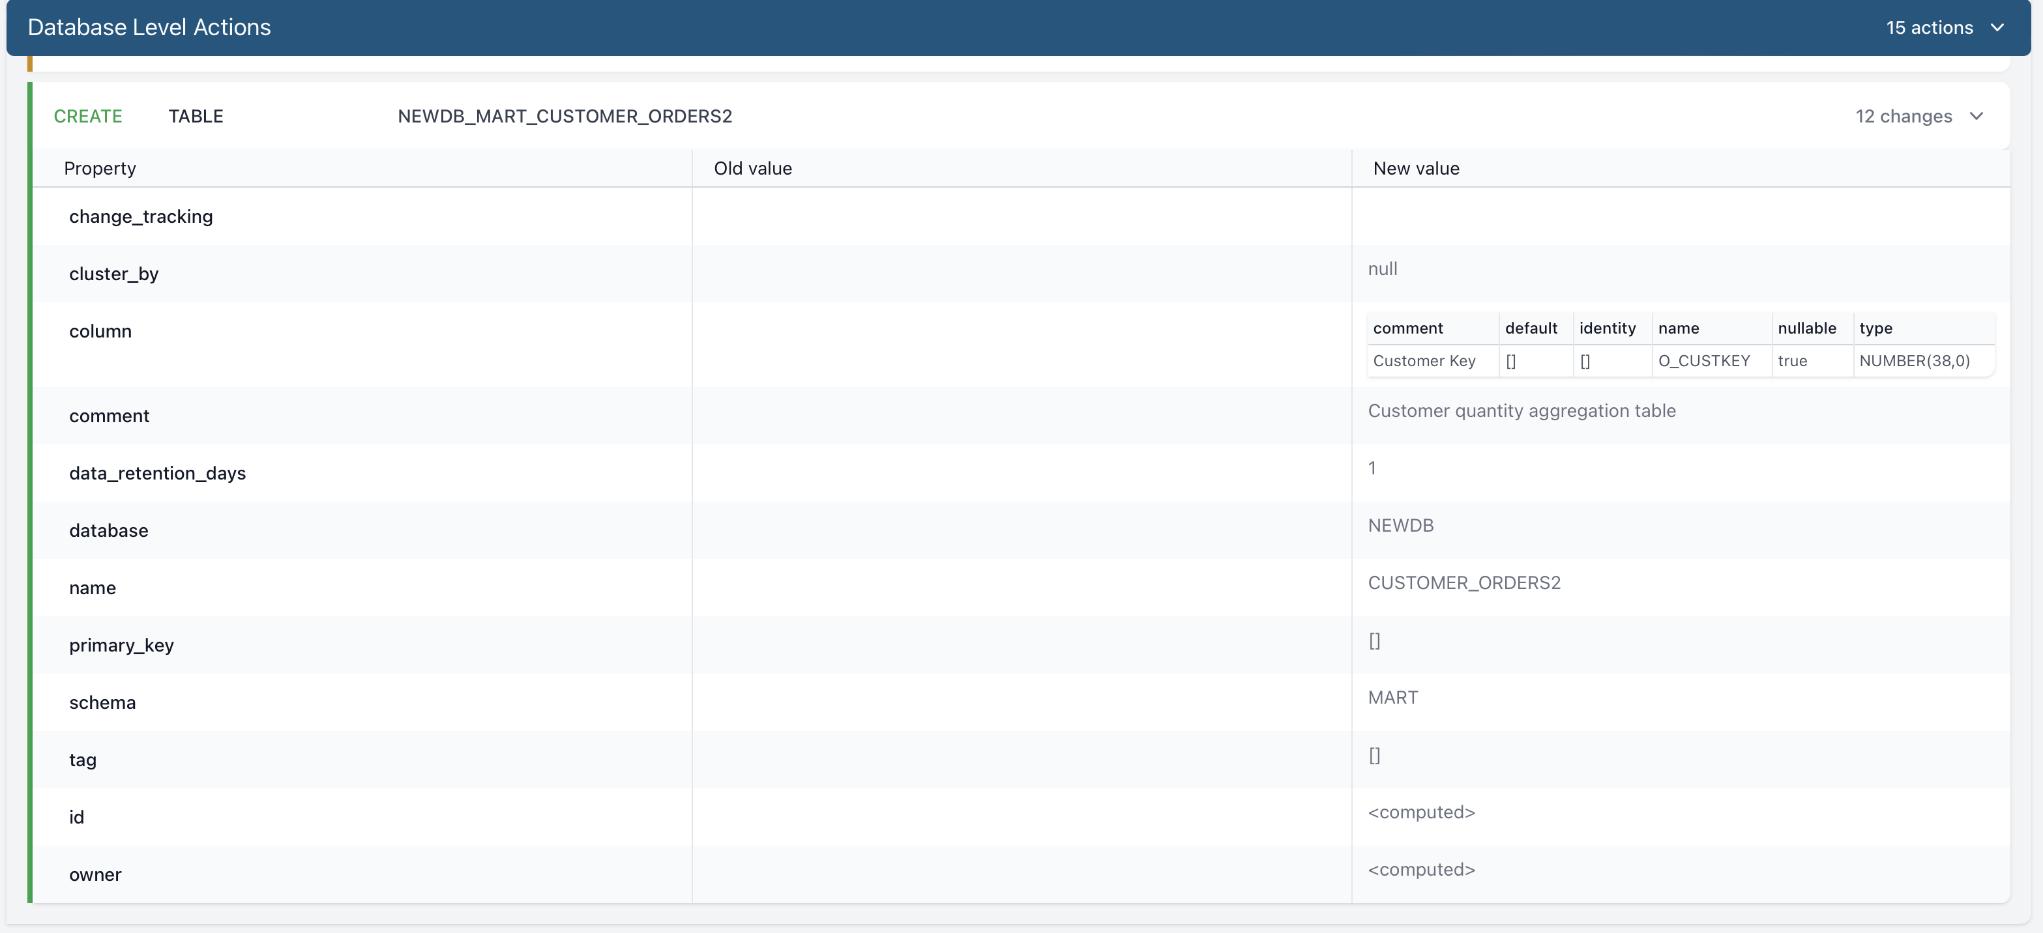Click the true nullable cell
Screen dimensions: 2043x933
[x=1793, y=361]
